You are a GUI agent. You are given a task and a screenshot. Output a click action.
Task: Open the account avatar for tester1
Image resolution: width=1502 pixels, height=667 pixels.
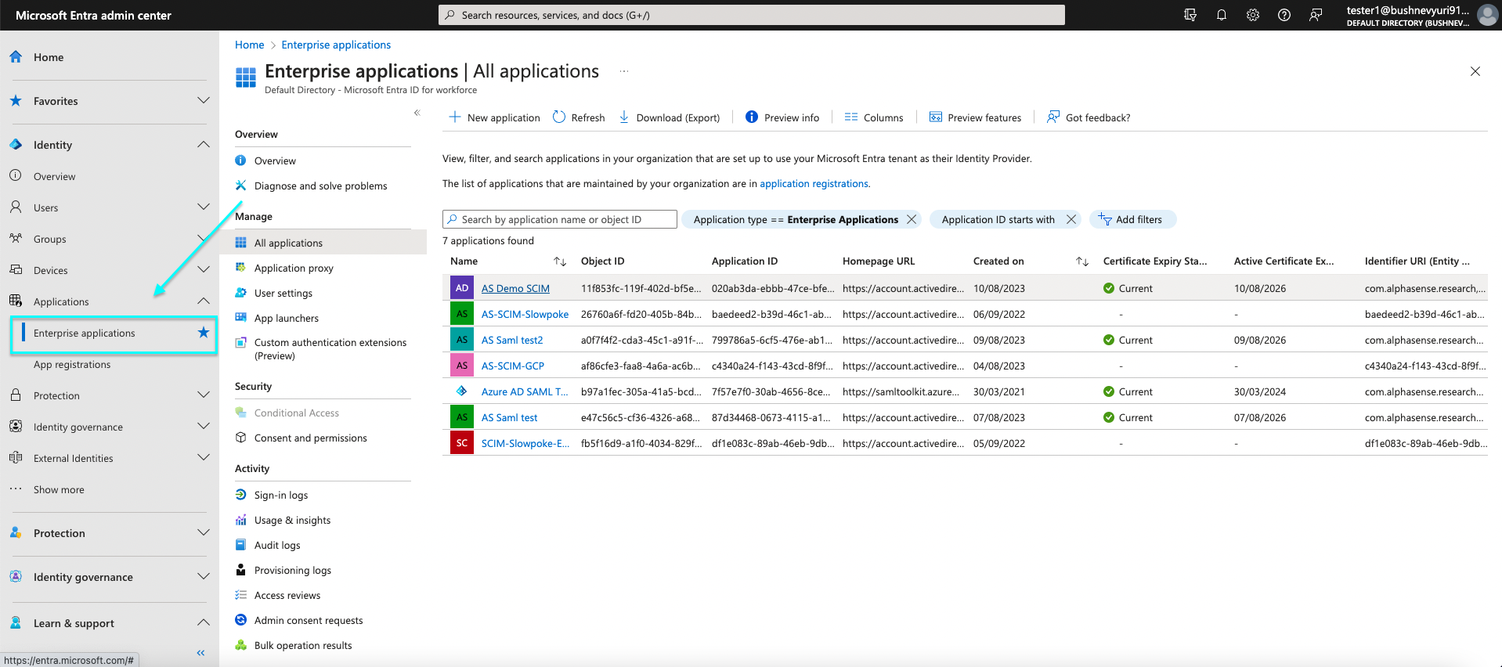[1487, 15]
